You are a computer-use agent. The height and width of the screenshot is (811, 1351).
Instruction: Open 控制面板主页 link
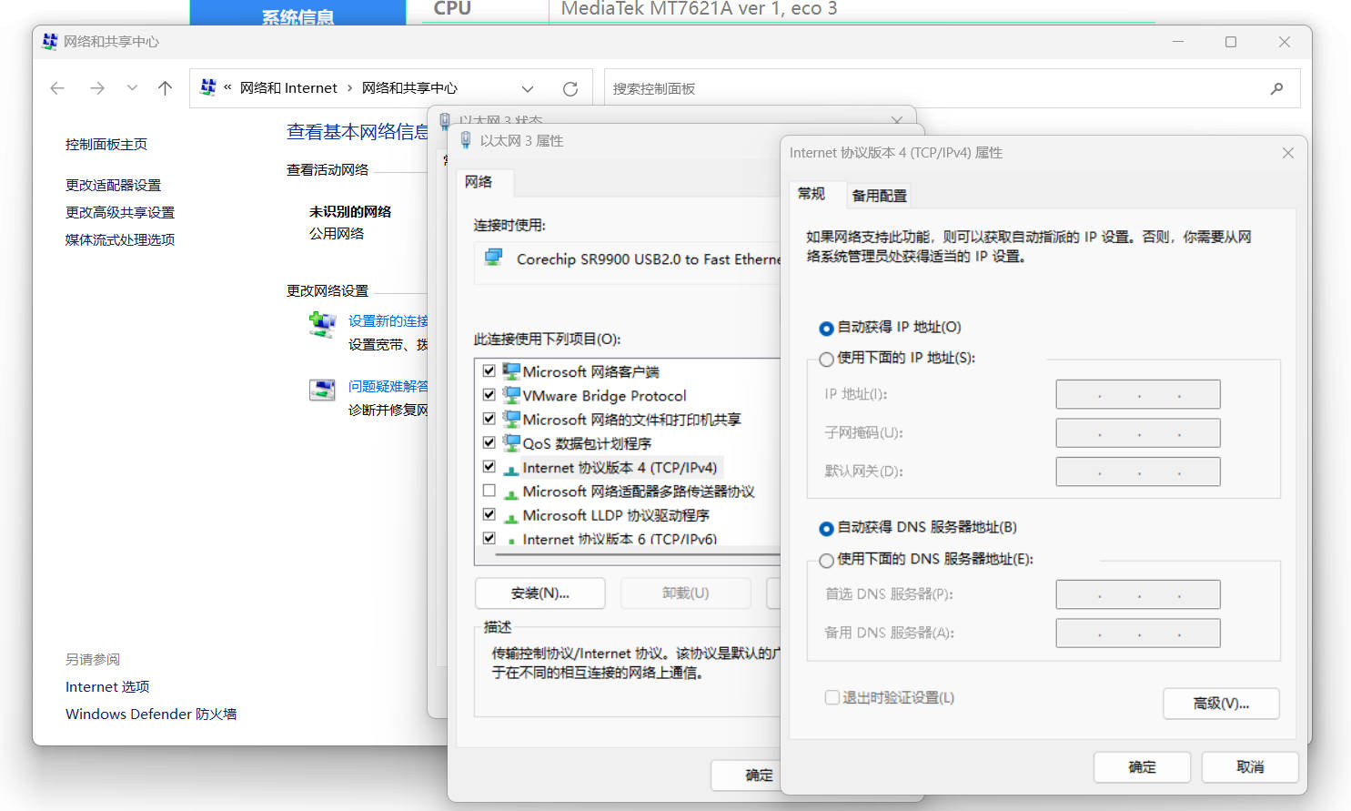[106, 145]
